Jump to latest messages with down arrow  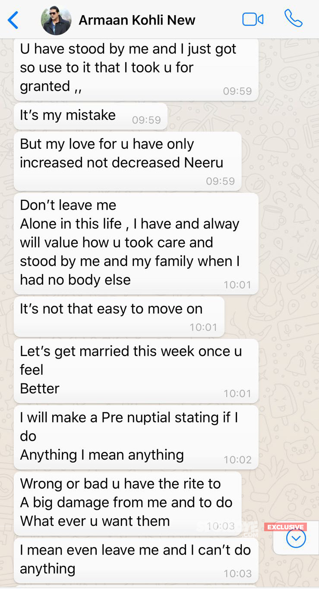coord(296,538)
